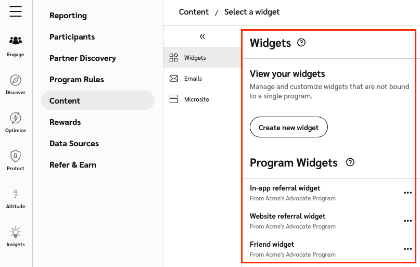Go to Program Rules page

coord(77,80)
